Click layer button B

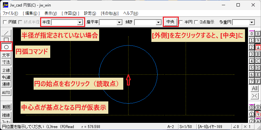point(258,54)
